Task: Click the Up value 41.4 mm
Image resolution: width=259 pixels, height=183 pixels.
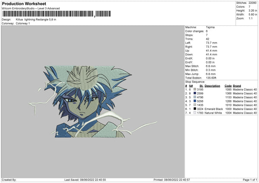Action: [x=212, y=50]
